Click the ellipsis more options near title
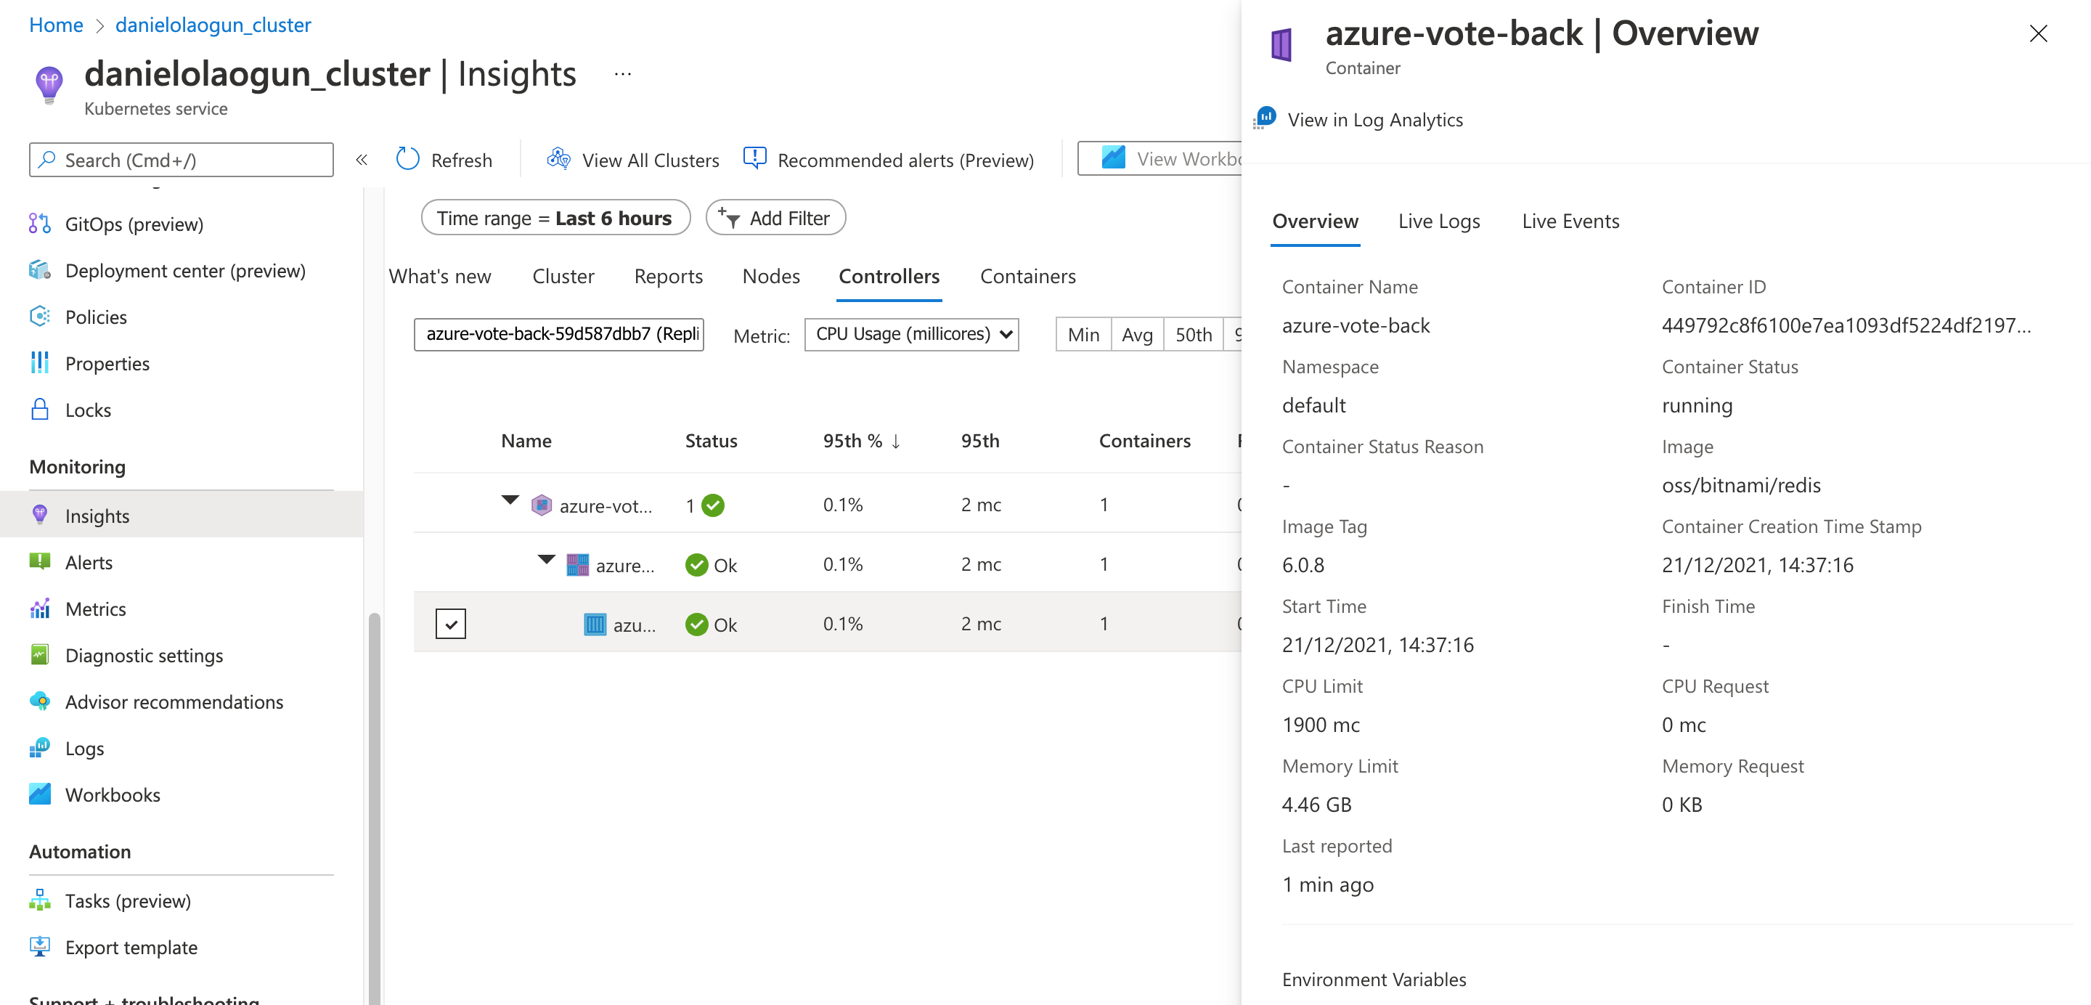Screen dimensions: 2091x1005 (623, 74)
